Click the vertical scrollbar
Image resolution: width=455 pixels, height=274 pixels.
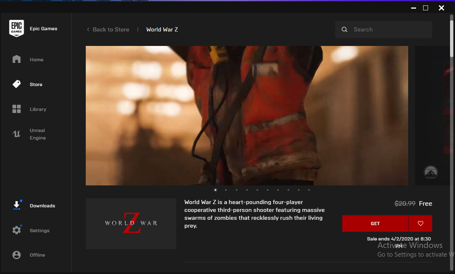click(452, 37)
